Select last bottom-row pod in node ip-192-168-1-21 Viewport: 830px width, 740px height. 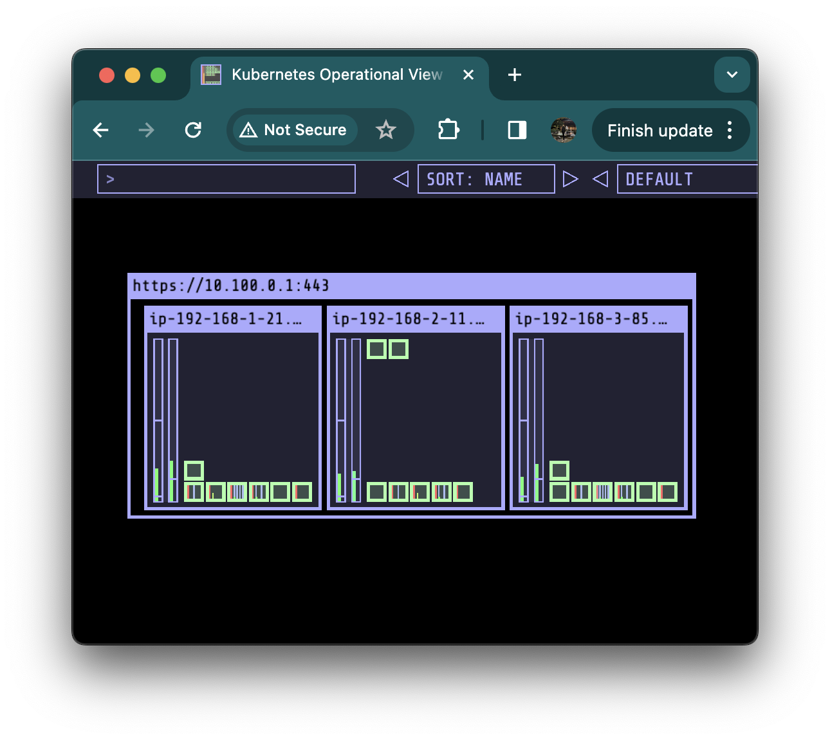302,492
